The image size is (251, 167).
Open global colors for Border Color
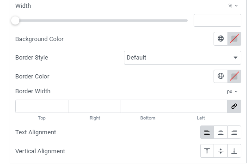click(x=220, y=76)
